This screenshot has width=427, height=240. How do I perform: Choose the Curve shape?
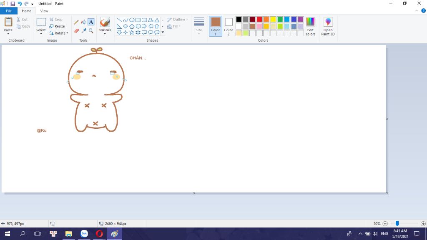[125, 20]
